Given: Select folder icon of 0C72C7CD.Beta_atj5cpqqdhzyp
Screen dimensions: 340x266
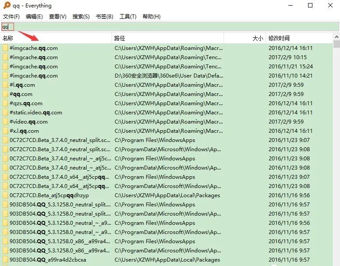Looking at the screenshot, I should point(5,195).
